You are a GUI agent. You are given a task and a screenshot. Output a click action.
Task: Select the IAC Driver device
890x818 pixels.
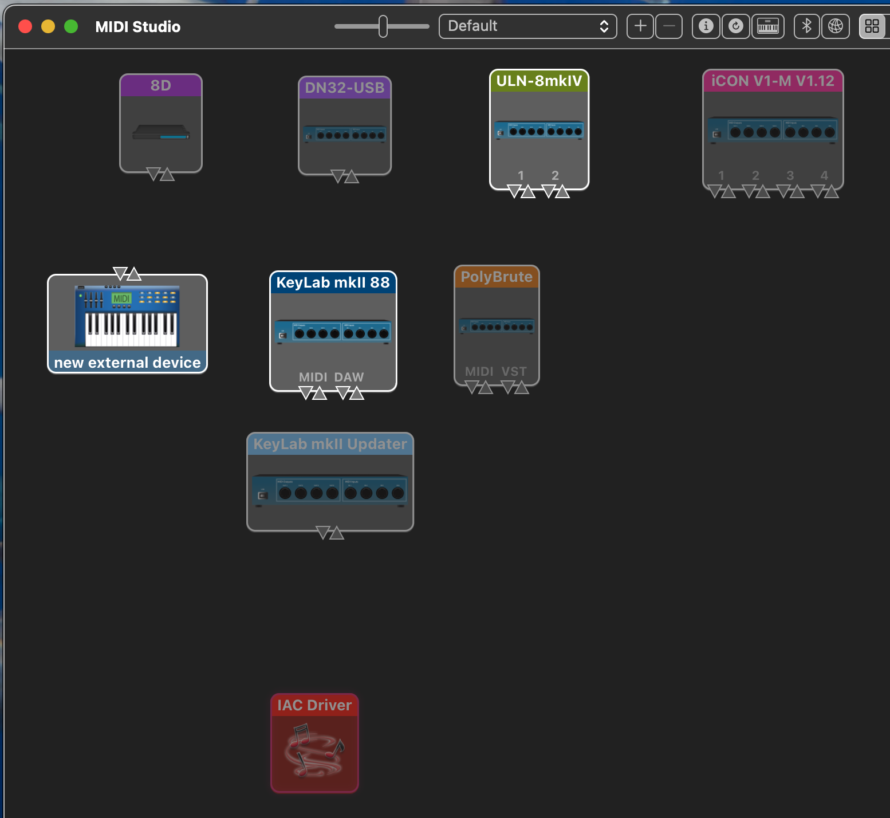tap(314, 744)
